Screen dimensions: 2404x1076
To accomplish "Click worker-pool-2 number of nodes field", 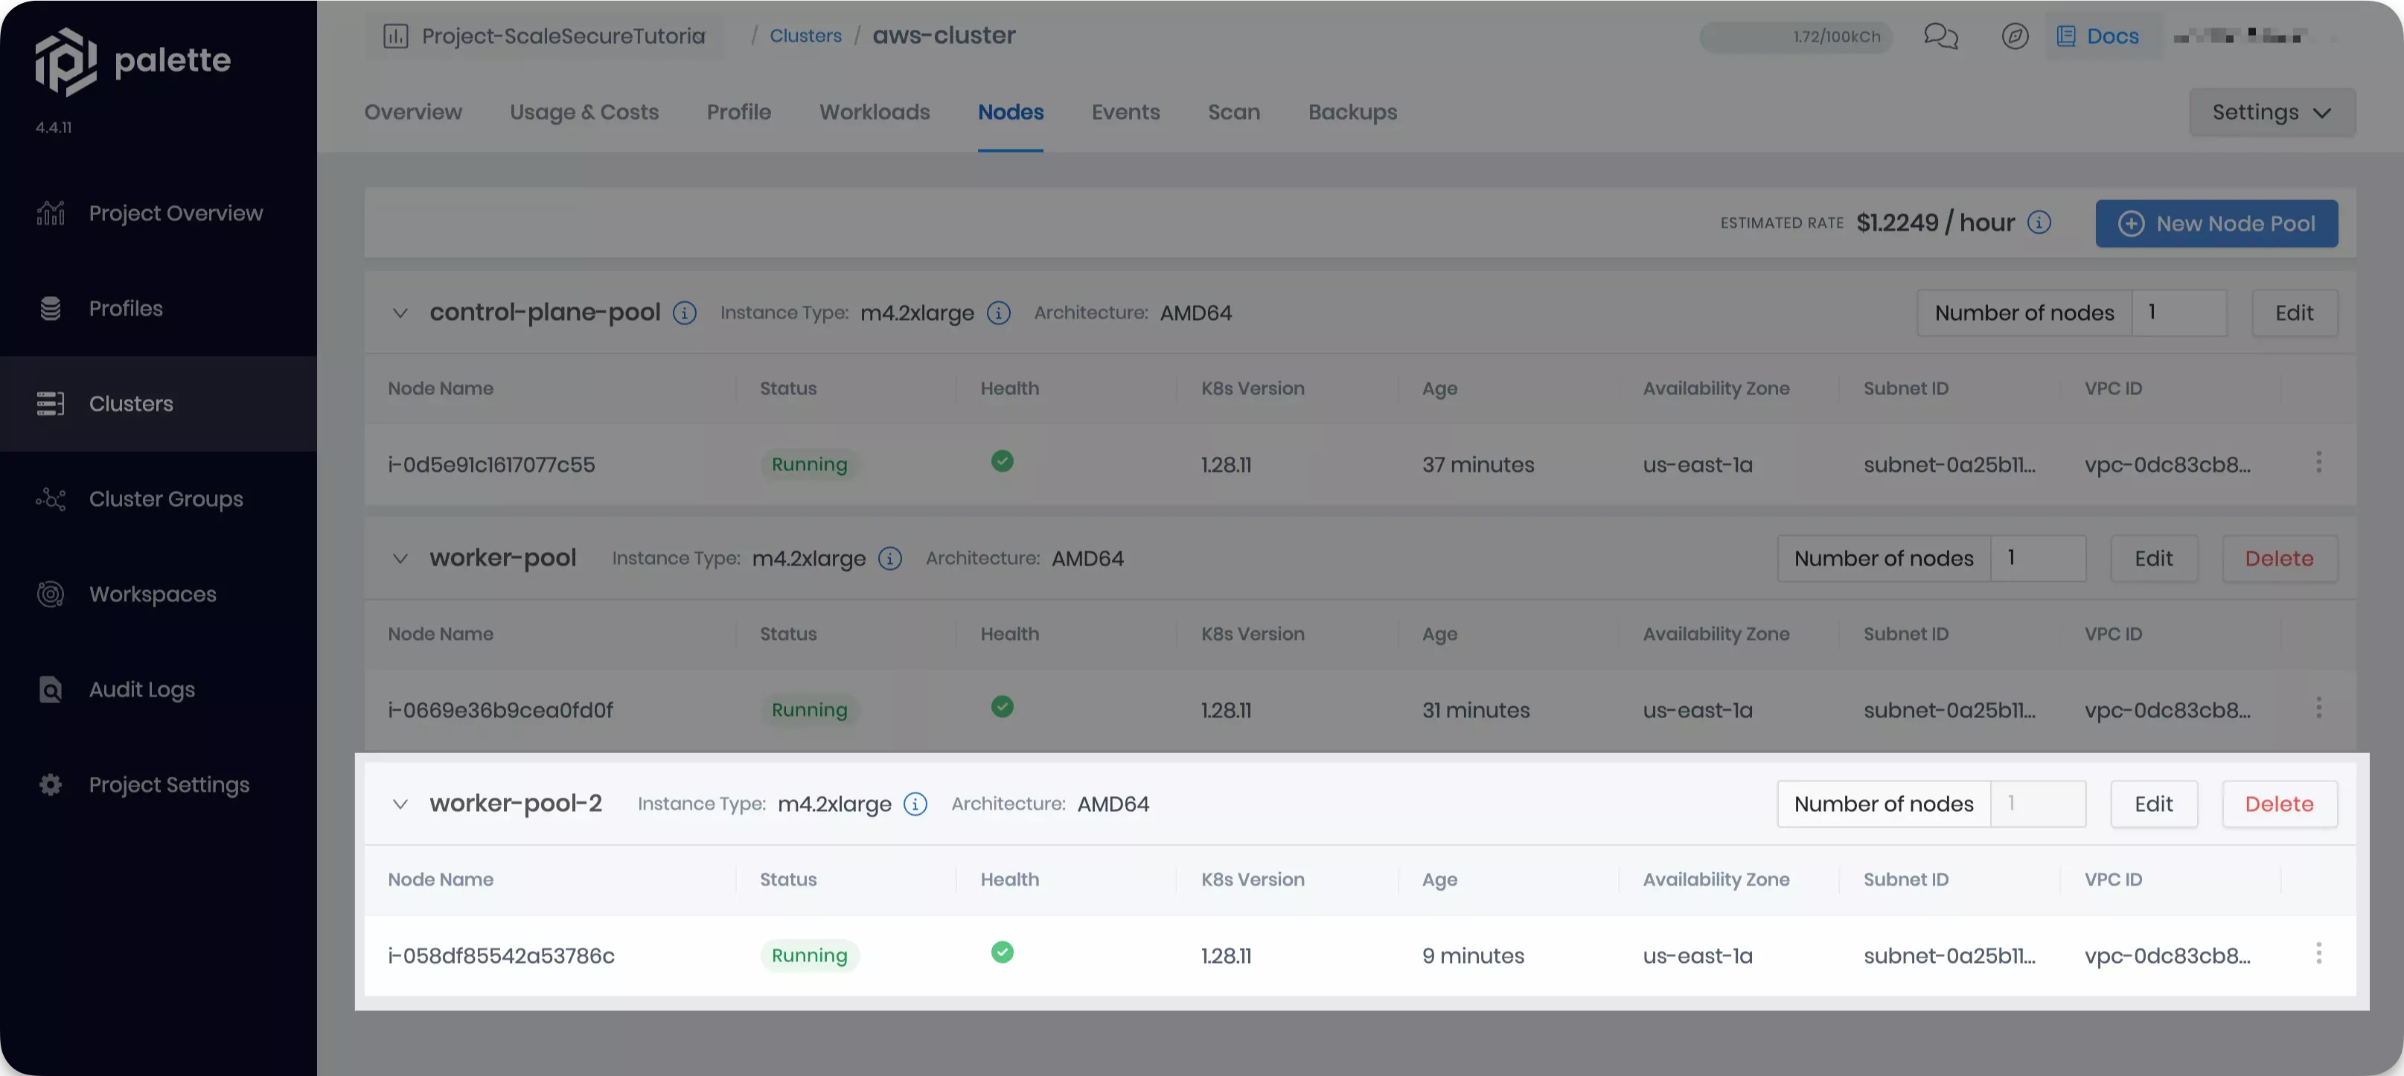I will click(x=2038, y=804).
